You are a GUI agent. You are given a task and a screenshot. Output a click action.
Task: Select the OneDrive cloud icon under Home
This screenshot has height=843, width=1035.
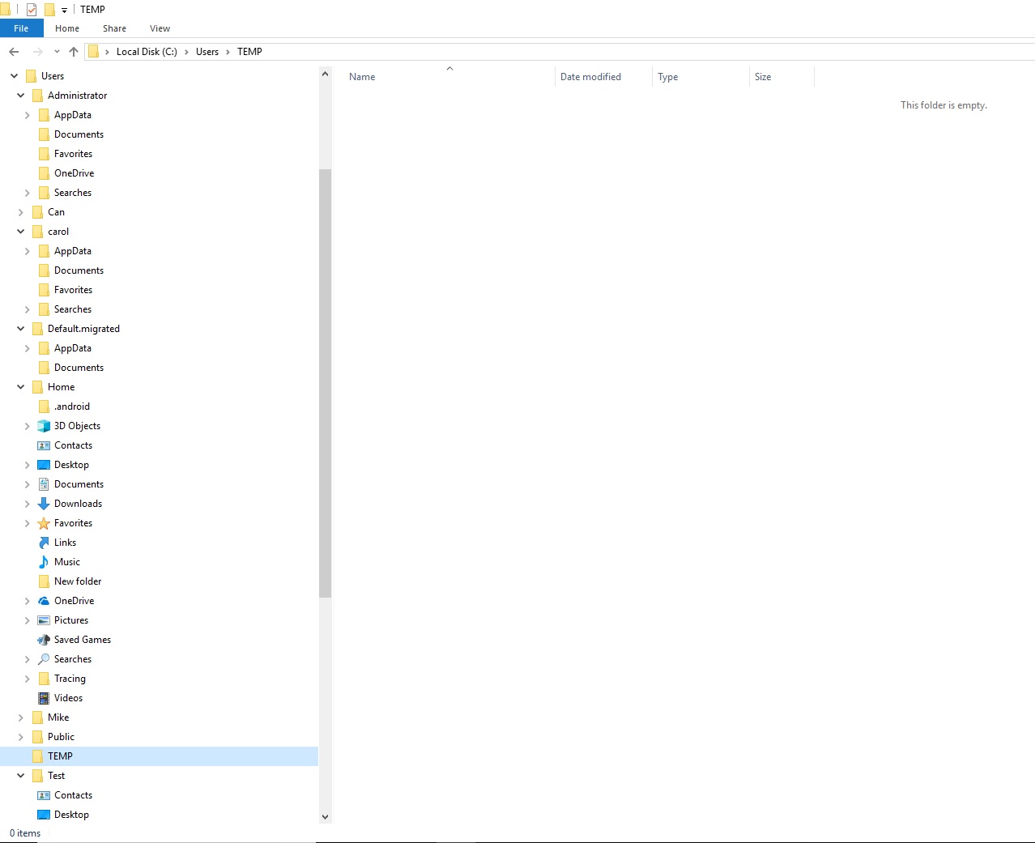coord(44,601)
